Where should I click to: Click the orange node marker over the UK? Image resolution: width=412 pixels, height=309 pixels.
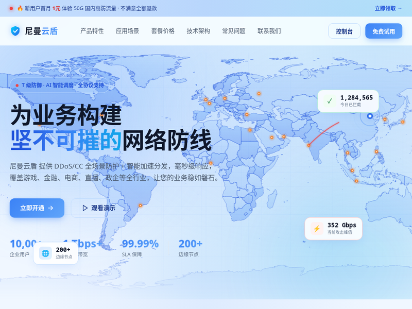206,99
